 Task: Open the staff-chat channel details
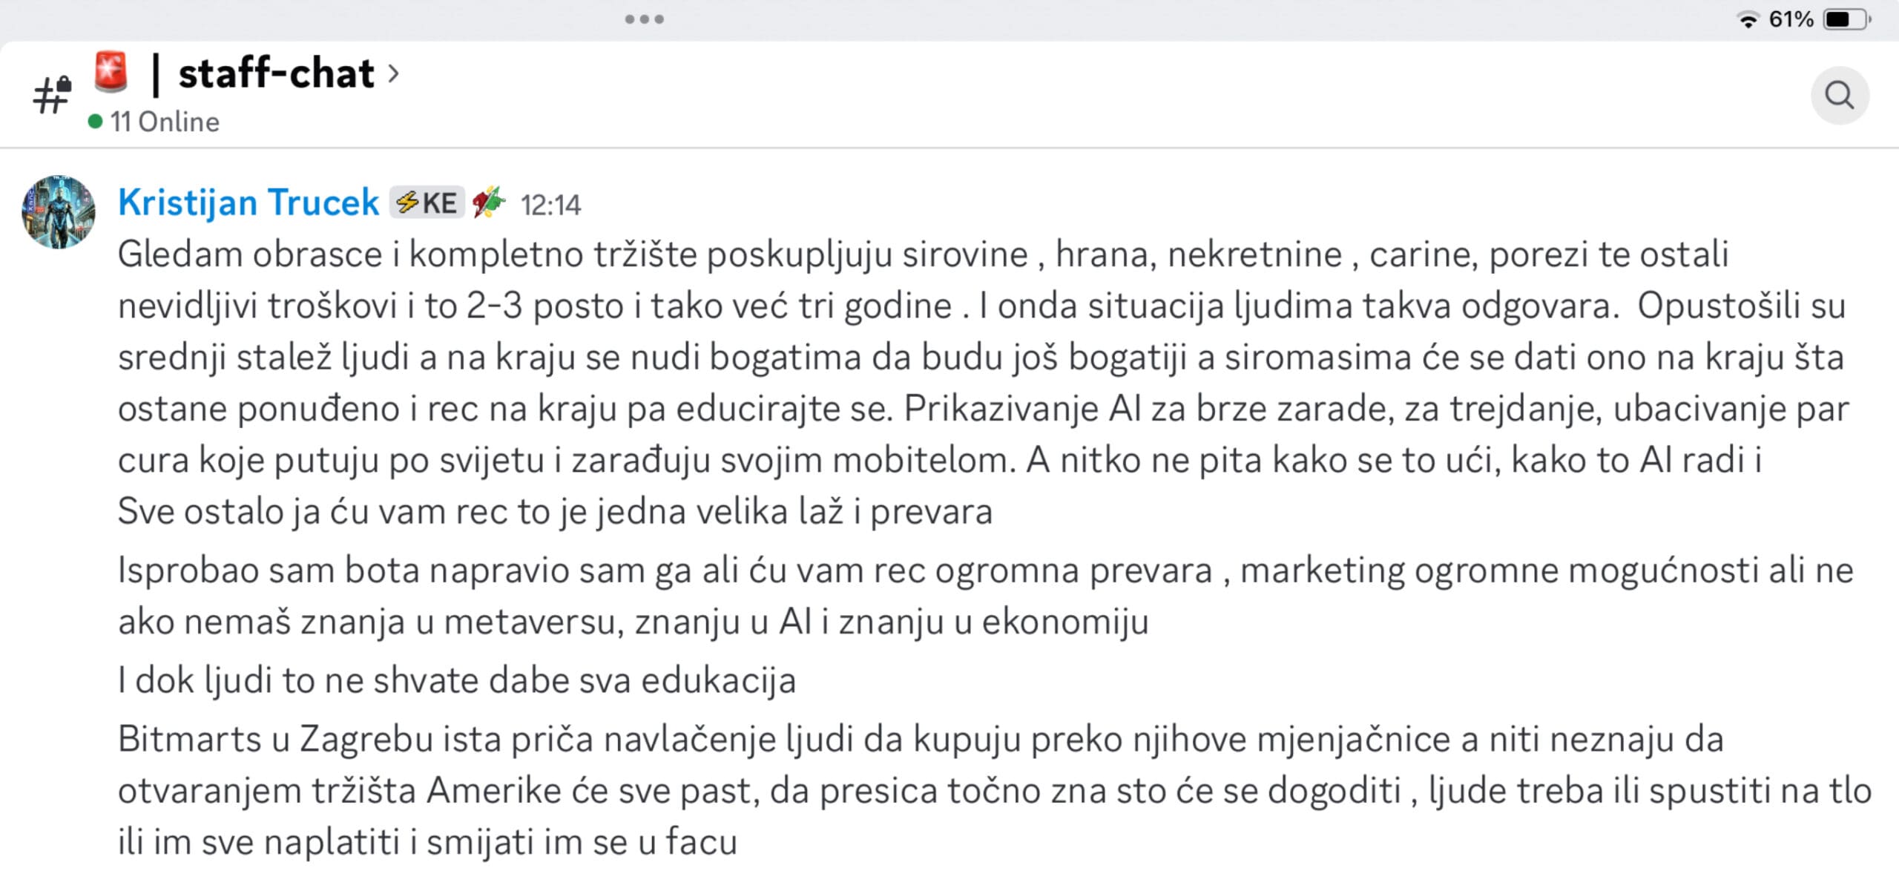(x=276, y=73)
